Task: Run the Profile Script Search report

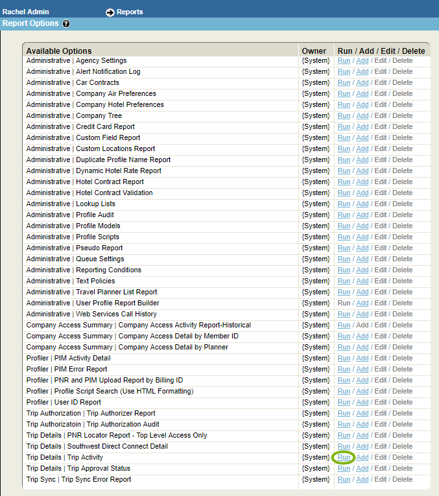Action: [x=344, y=392]
